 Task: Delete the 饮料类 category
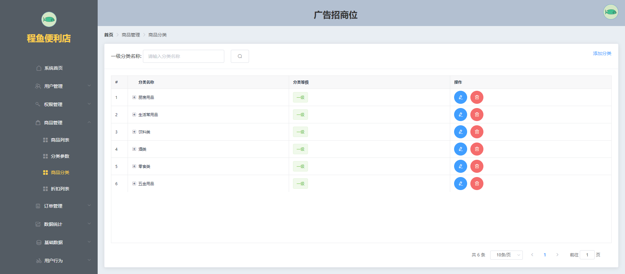coord(477,132)
